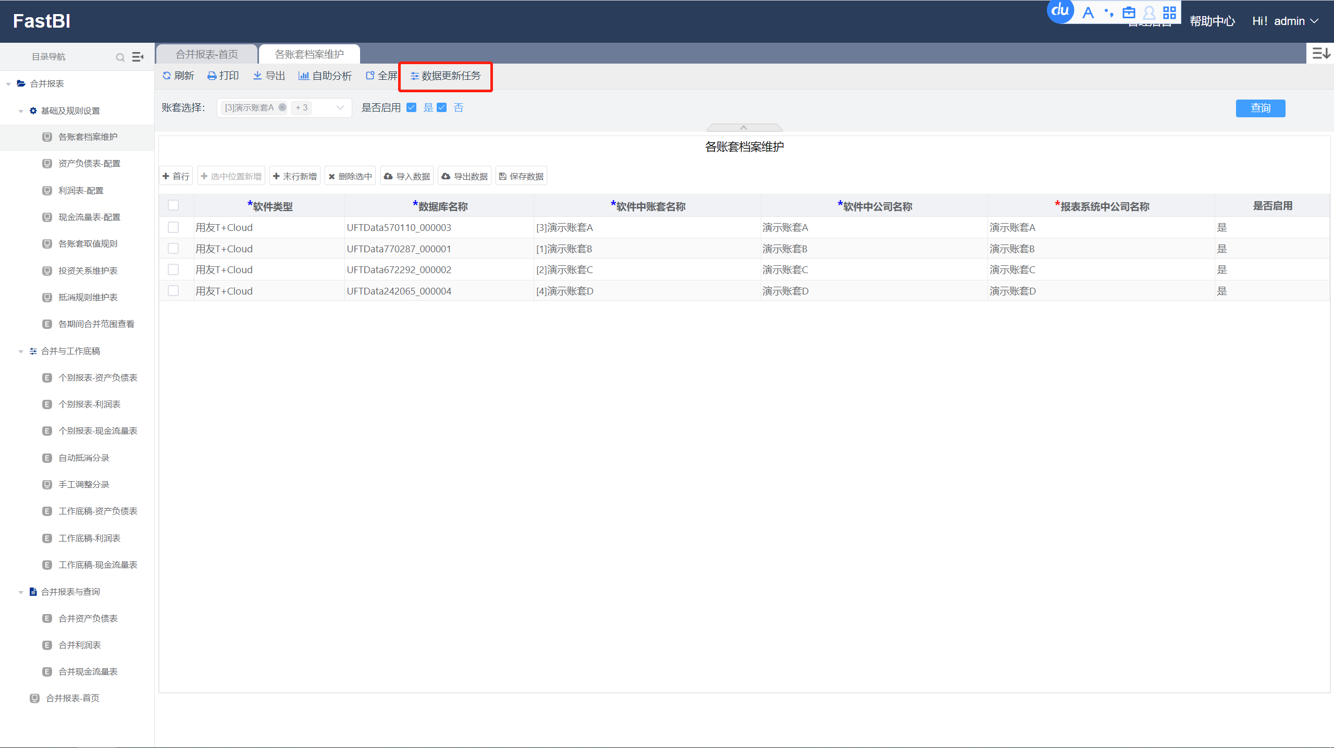Click the print (打印) icon

click(212, 76)
